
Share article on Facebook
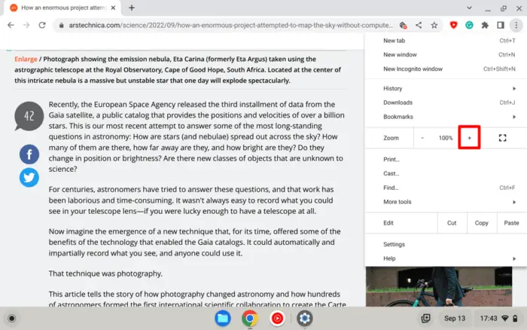pos(29,154)
